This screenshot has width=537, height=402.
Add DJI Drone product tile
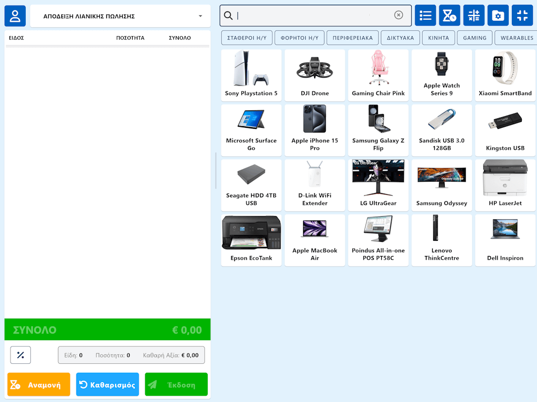pyautogui.click(x=315, y=75)
